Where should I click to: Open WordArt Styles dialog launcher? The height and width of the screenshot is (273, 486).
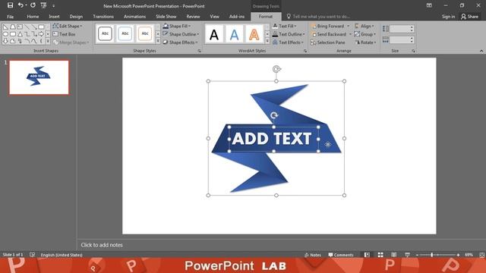[x=305, y=51]
